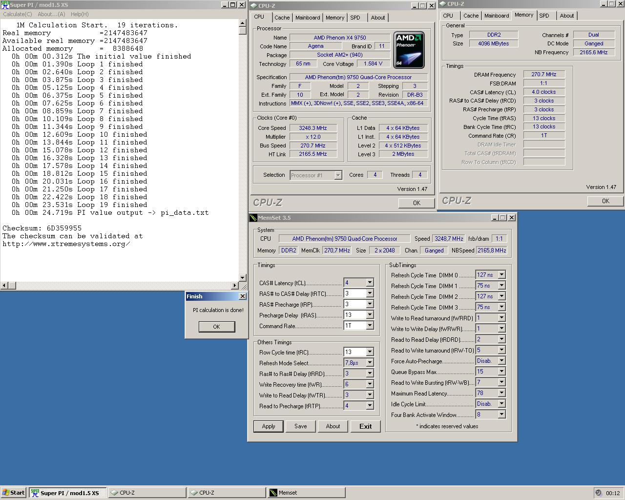Open Refresh Mode Select dropdown

(370, 363)
